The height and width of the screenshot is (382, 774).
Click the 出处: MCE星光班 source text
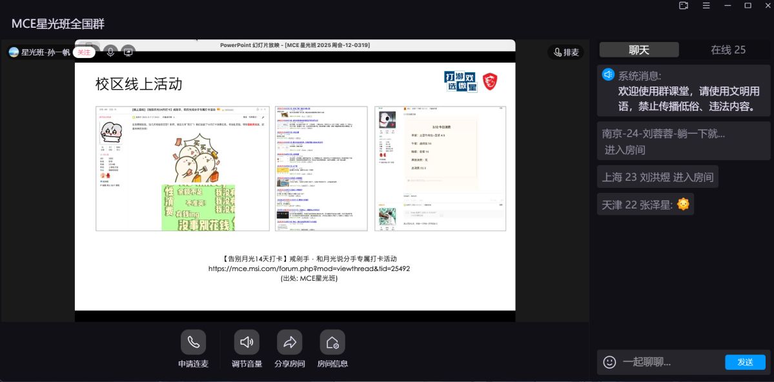tap(309, 278)
